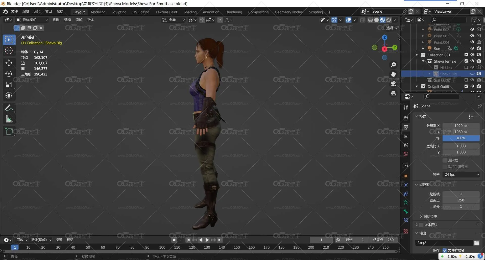
Task: Open the World properties globe tab
Action: tap(406, 154)
